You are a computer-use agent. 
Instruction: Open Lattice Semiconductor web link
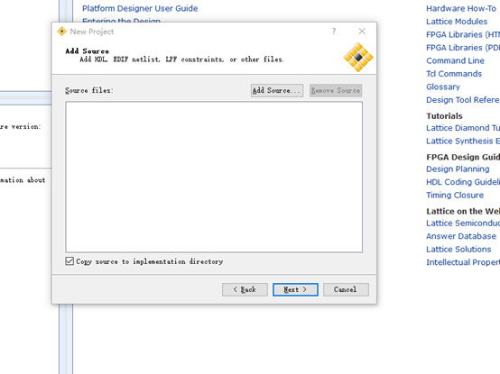(x=463, y=223)
